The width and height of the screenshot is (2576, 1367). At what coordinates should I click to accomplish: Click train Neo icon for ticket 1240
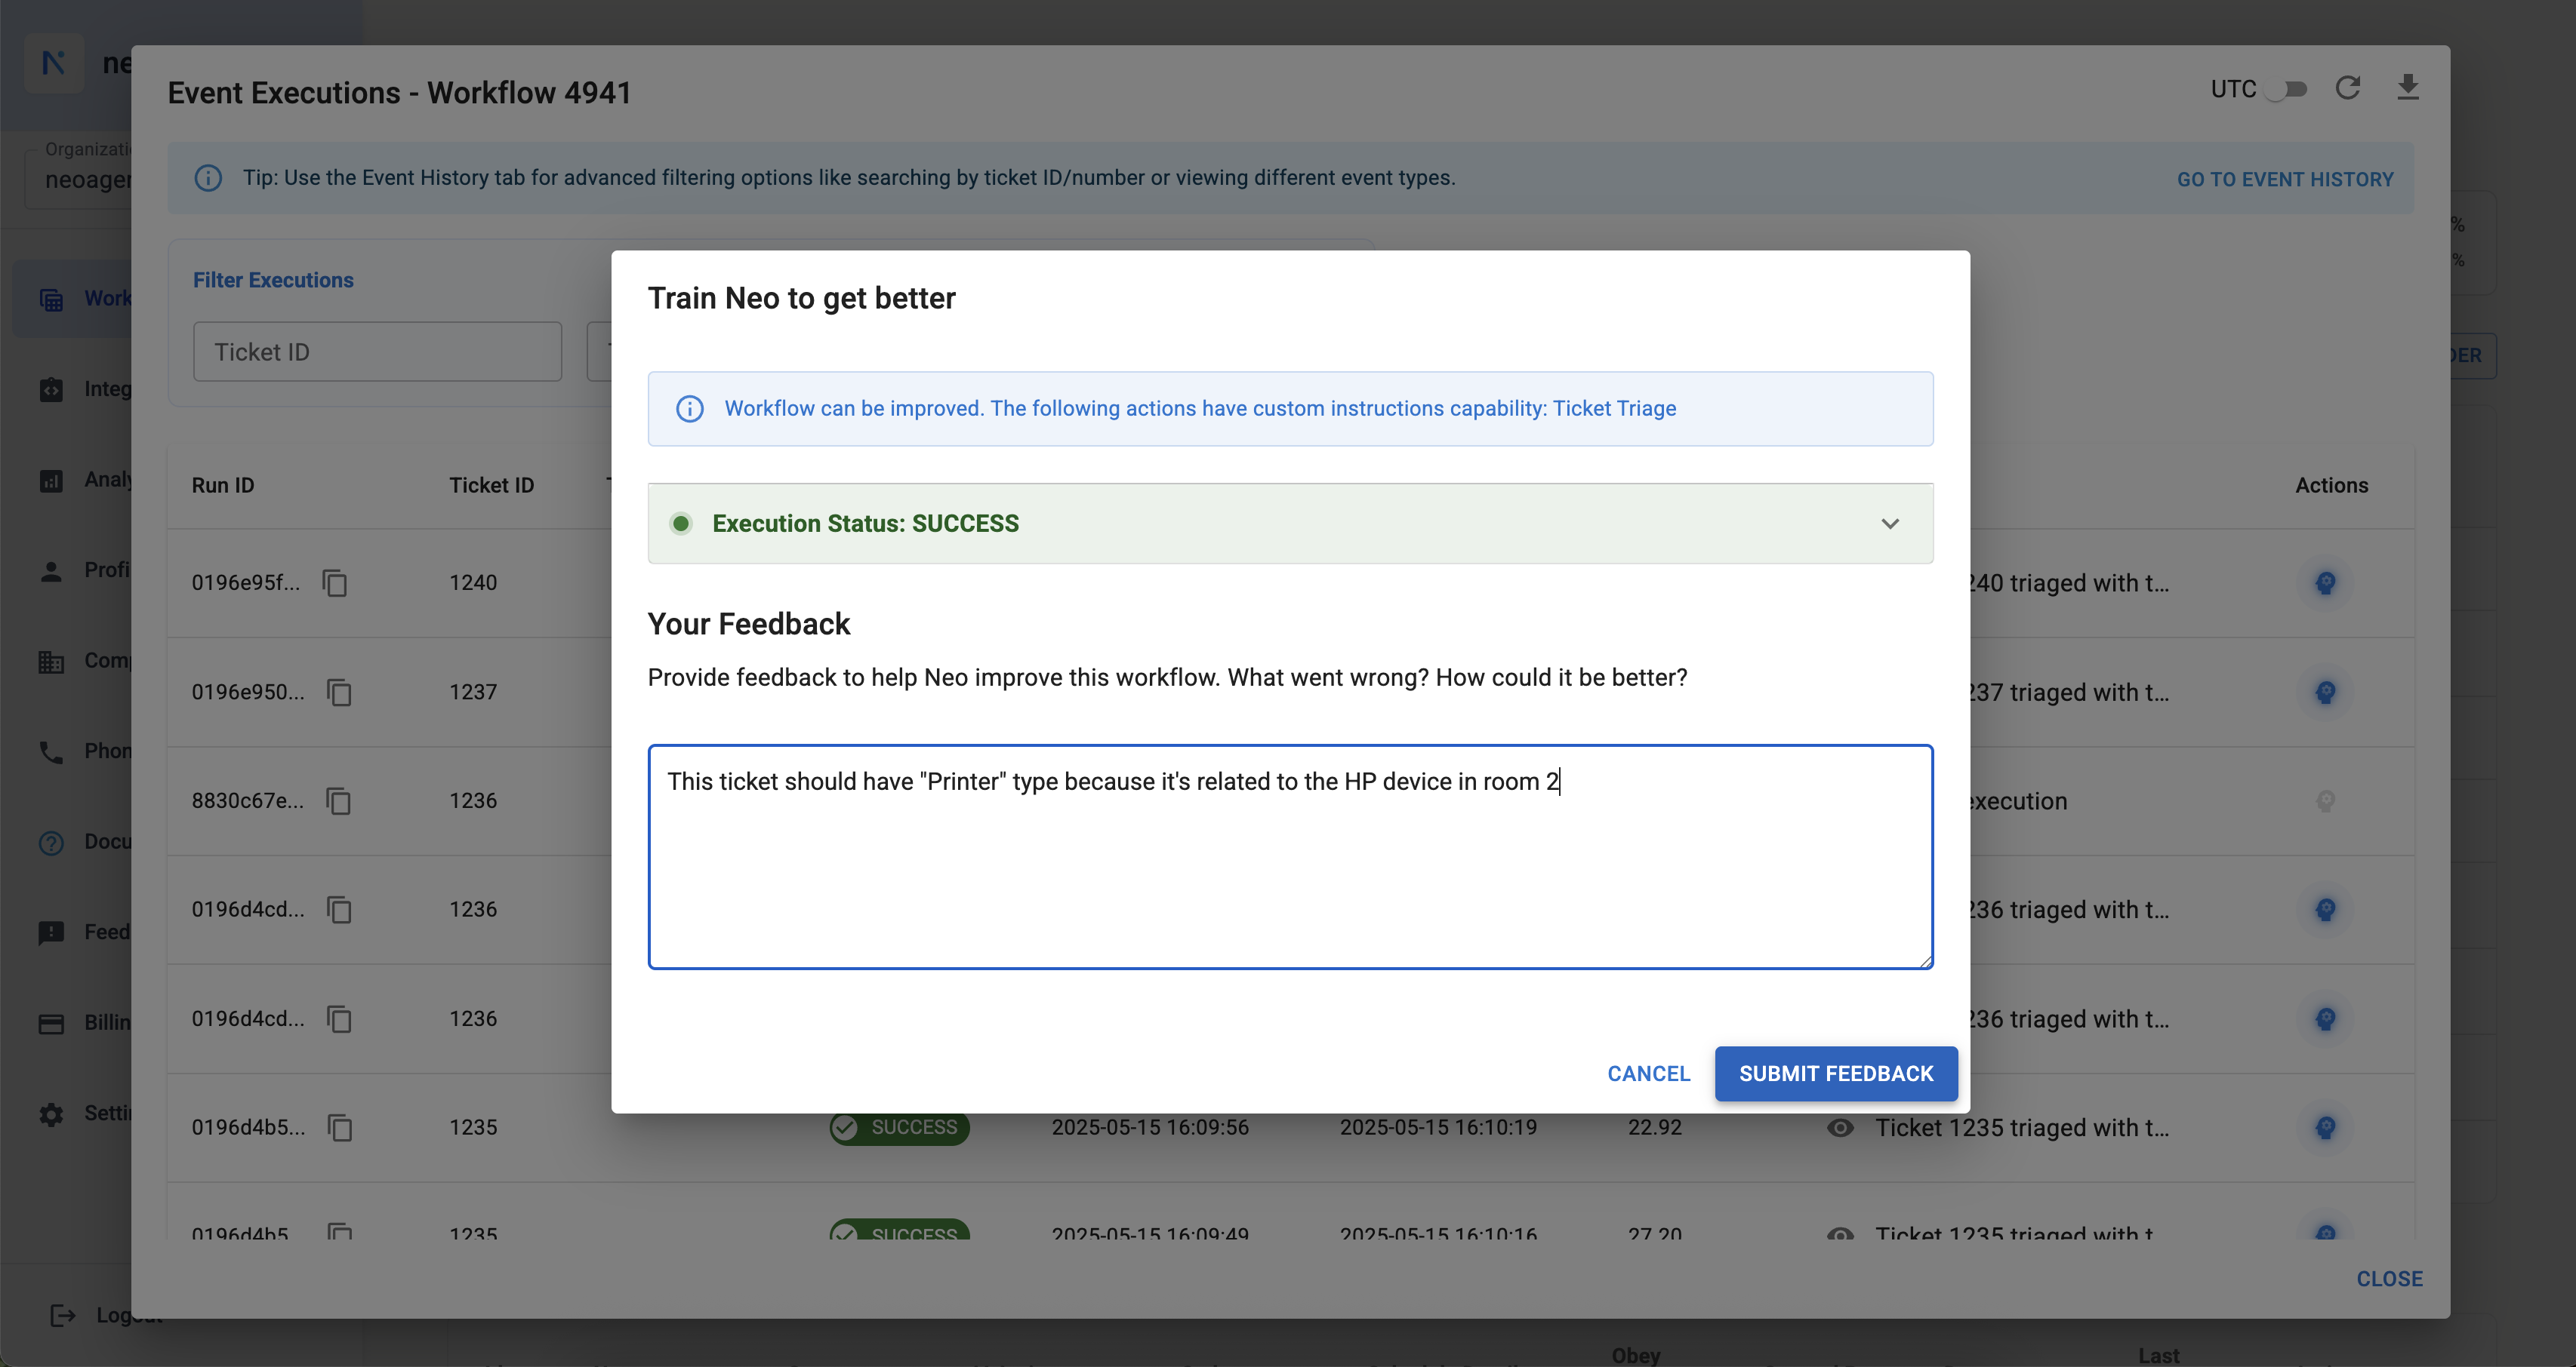point(2325,582)
